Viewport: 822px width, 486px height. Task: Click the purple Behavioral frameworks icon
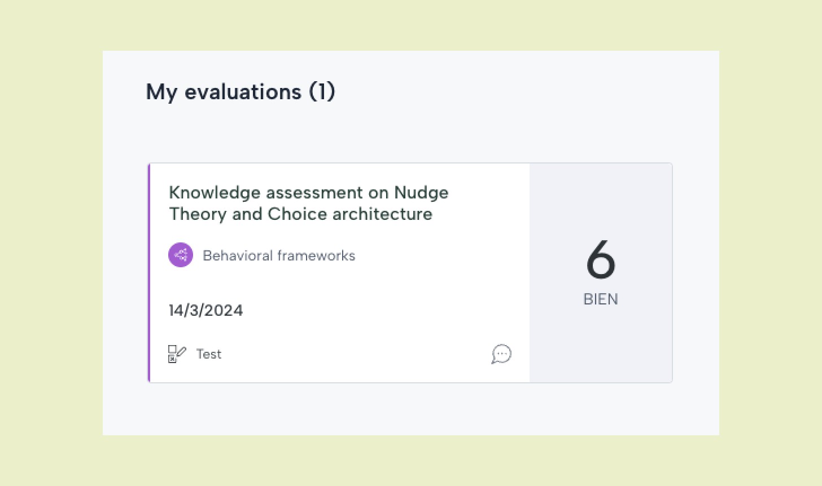pyautogui.click(x=181, y=255)
